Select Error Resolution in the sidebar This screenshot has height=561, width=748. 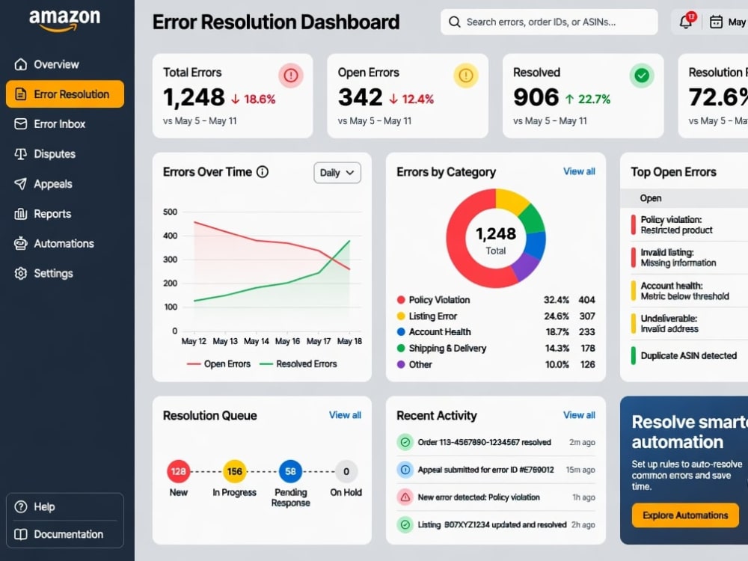(65, 94)
